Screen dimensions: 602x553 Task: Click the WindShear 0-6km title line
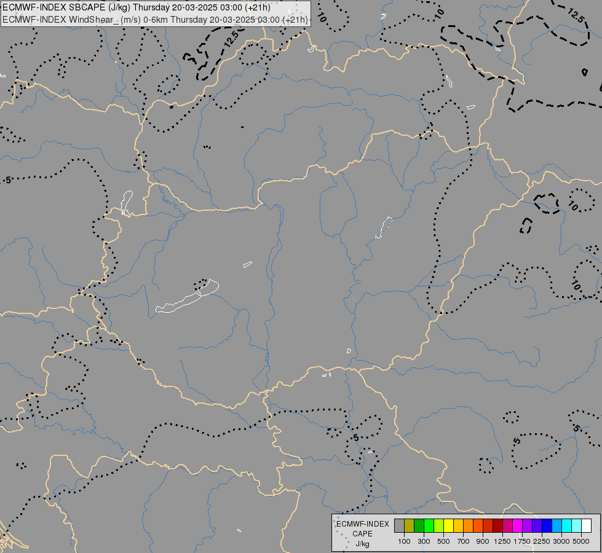point(156,20)
